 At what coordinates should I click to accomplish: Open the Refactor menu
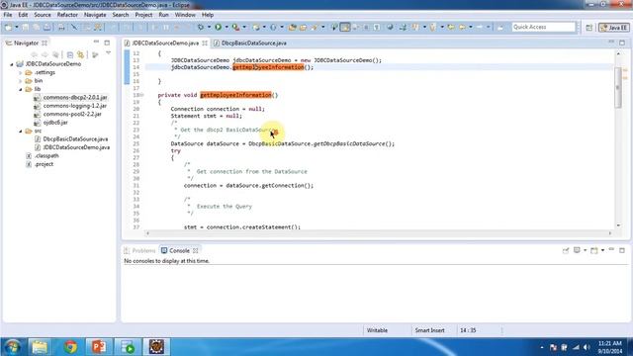tap(67, 15)
